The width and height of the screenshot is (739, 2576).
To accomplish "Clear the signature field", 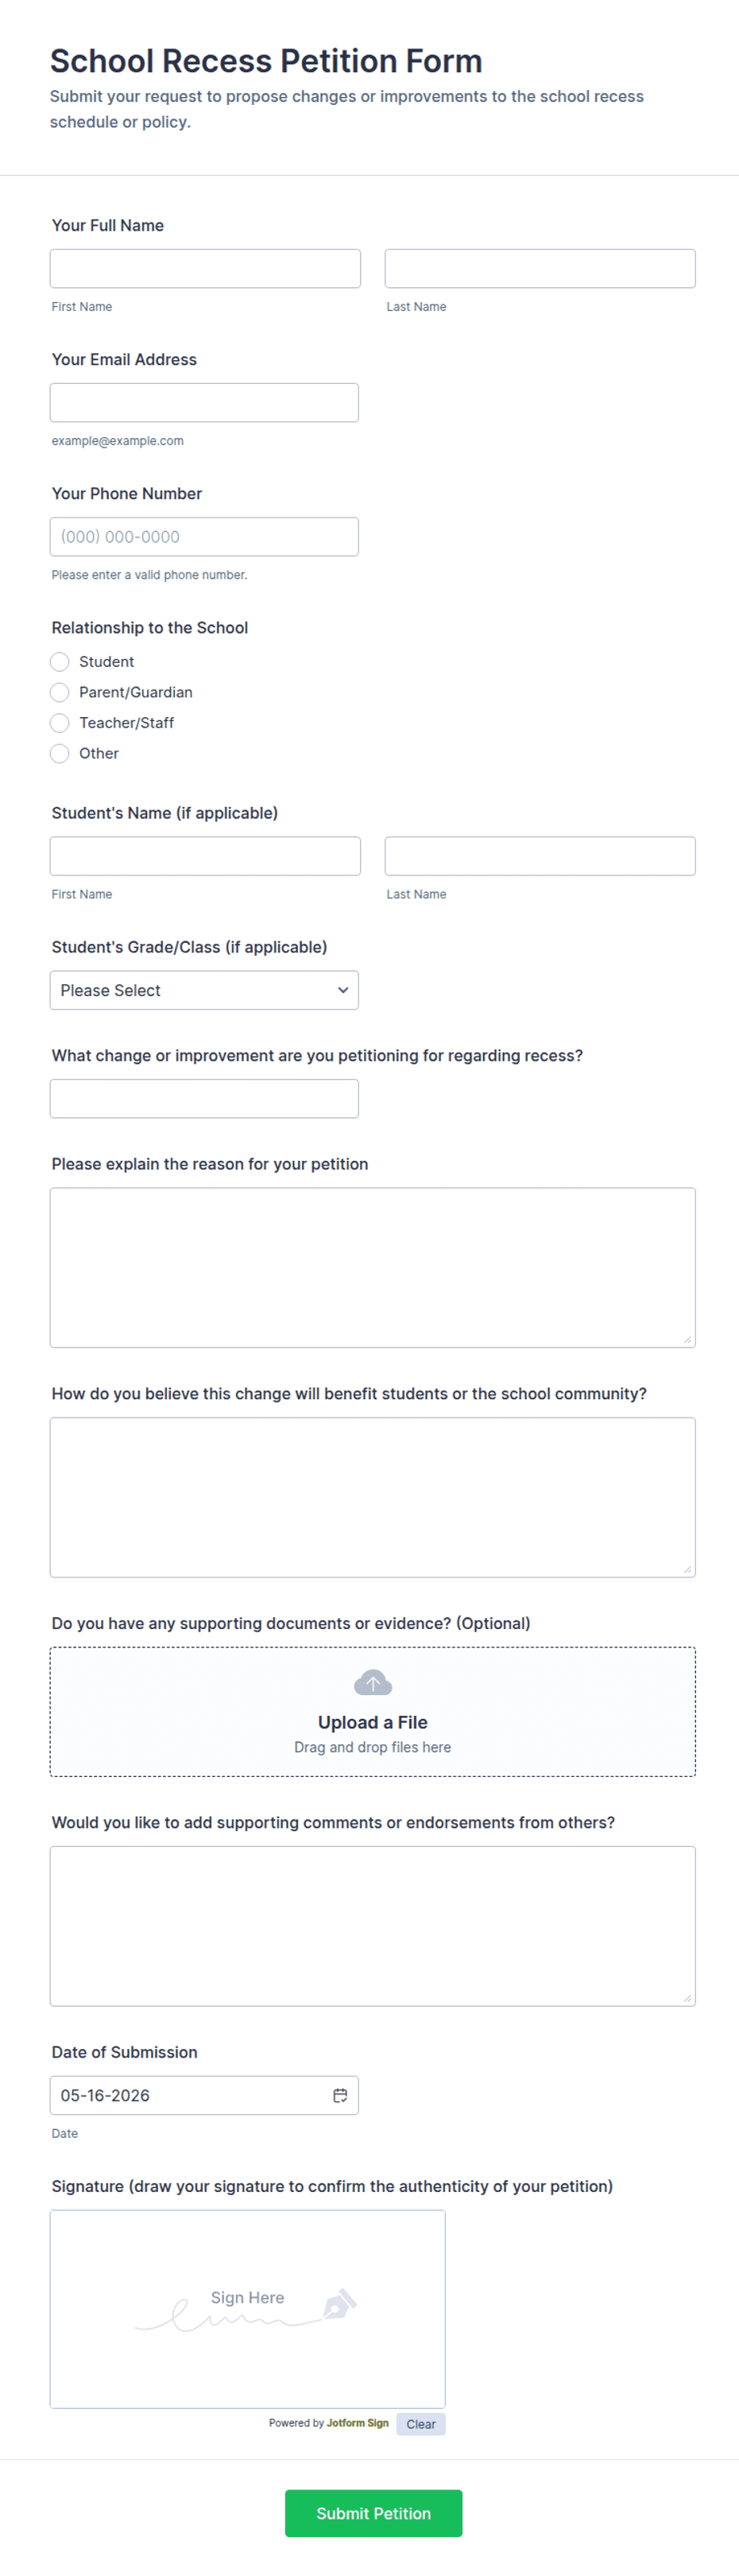I will point(421,2424).
